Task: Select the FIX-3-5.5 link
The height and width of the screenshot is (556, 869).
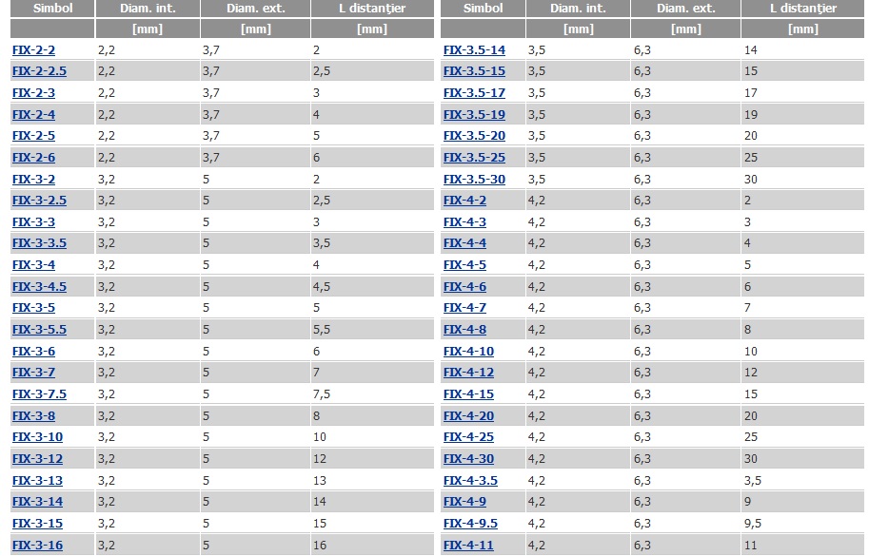Action: pyautogui.click(x=39, y=329)
